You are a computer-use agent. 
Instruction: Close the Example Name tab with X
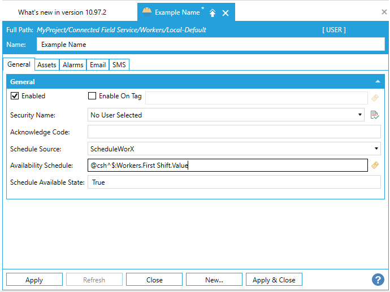pyautogui.click(x=226, y=12)
